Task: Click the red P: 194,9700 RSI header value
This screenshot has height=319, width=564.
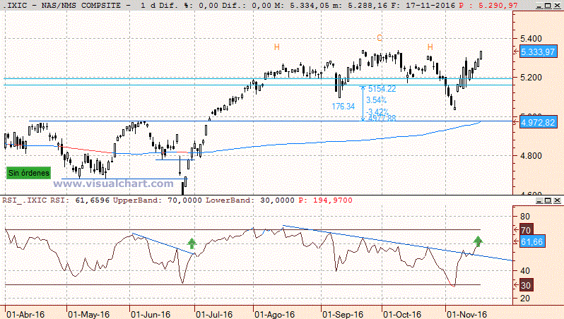Action: pos(326,200)
